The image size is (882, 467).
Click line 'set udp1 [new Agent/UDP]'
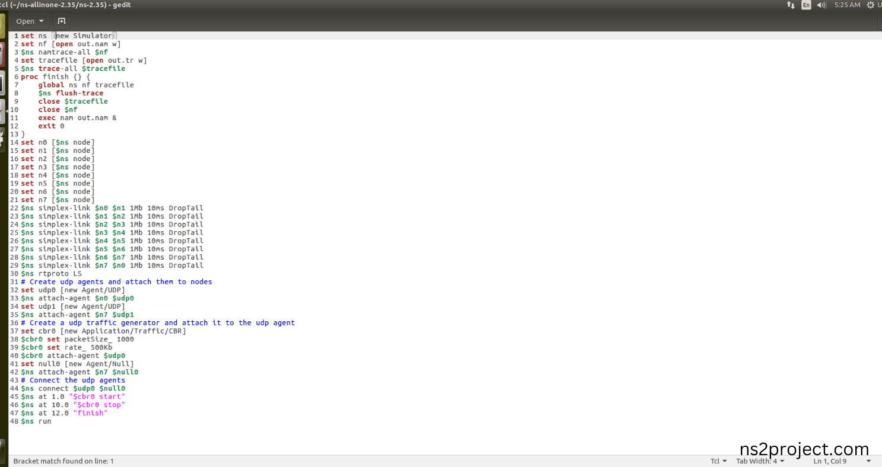click(x=73, y=306)
